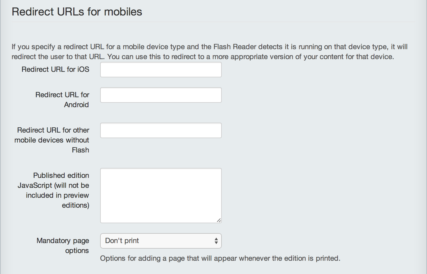The width and height of the screenshot is (427, 274).
Task: Click the "Redirect URL for iOS" label
Action: (x=55, y=69)
